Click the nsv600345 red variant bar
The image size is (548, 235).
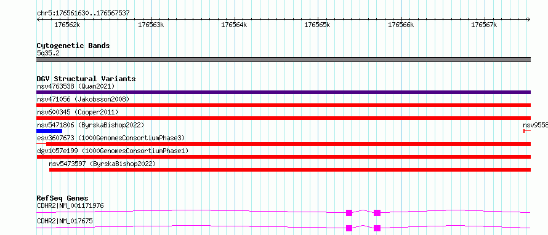click(283, 118)
